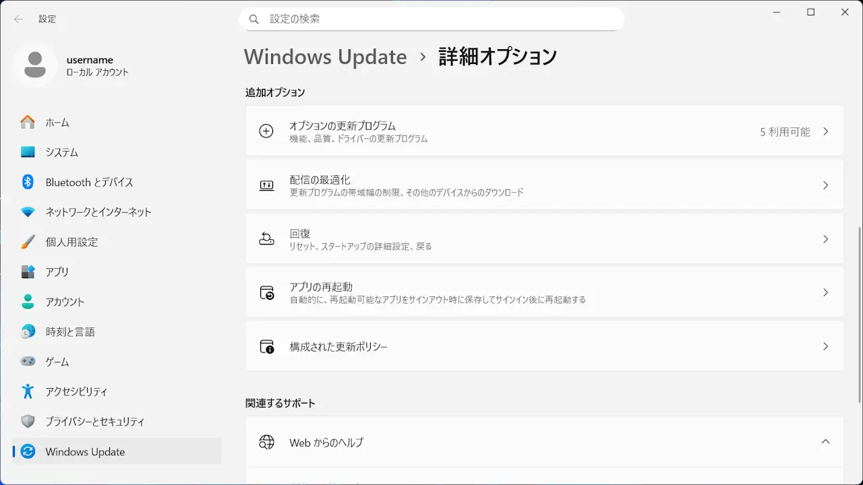
Task: Click the 個人用設定 paintbrush icon
Action: coord(28,242)
